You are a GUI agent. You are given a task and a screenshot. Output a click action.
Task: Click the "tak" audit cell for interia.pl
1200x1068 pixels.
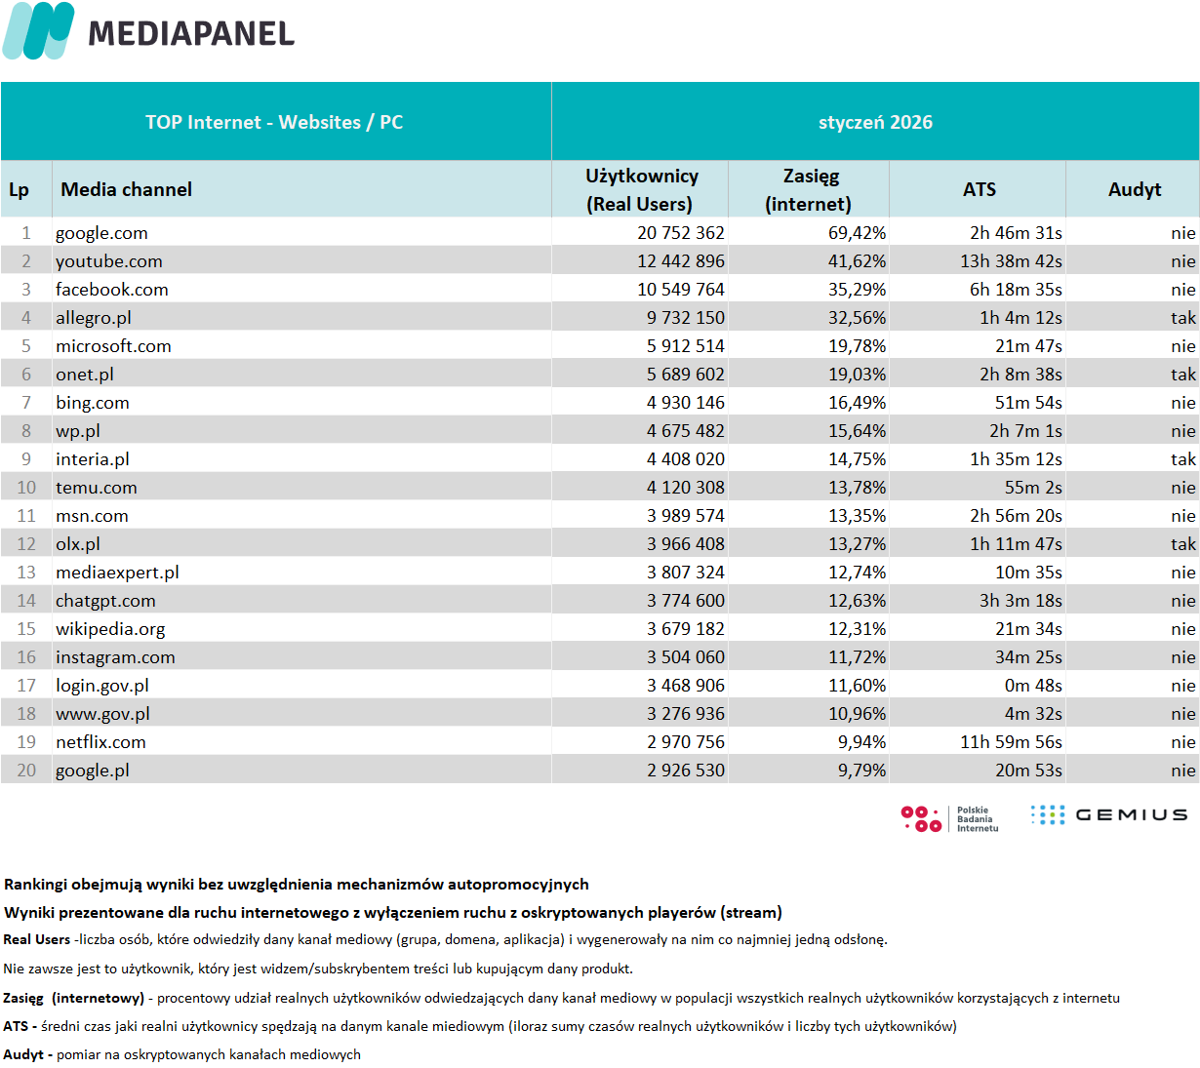(x=1182, y=459)
